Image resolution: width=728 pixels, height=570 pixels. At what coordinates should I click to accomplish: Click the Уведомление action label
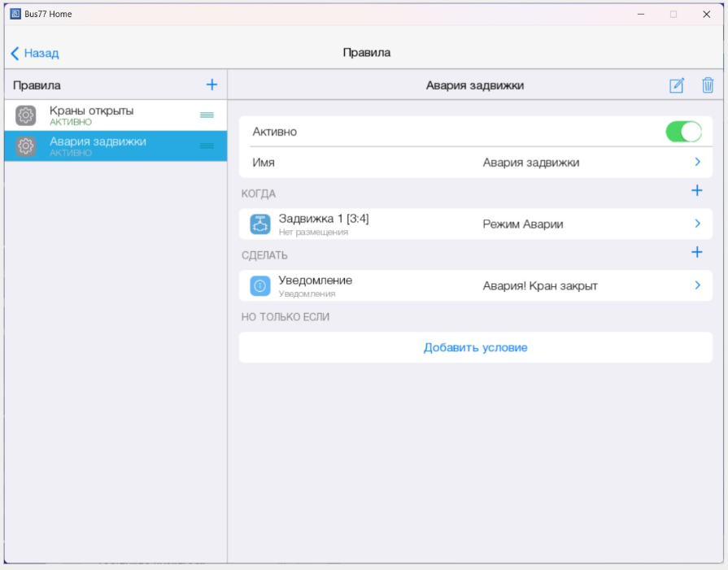pos(316,281)
